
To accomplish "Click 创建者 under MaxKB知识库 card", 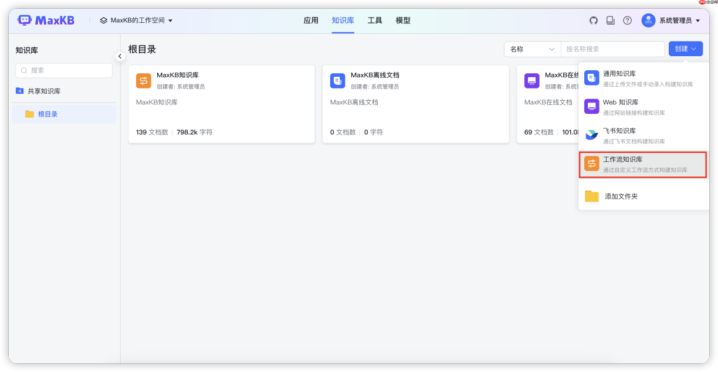I will coord(181,87).
